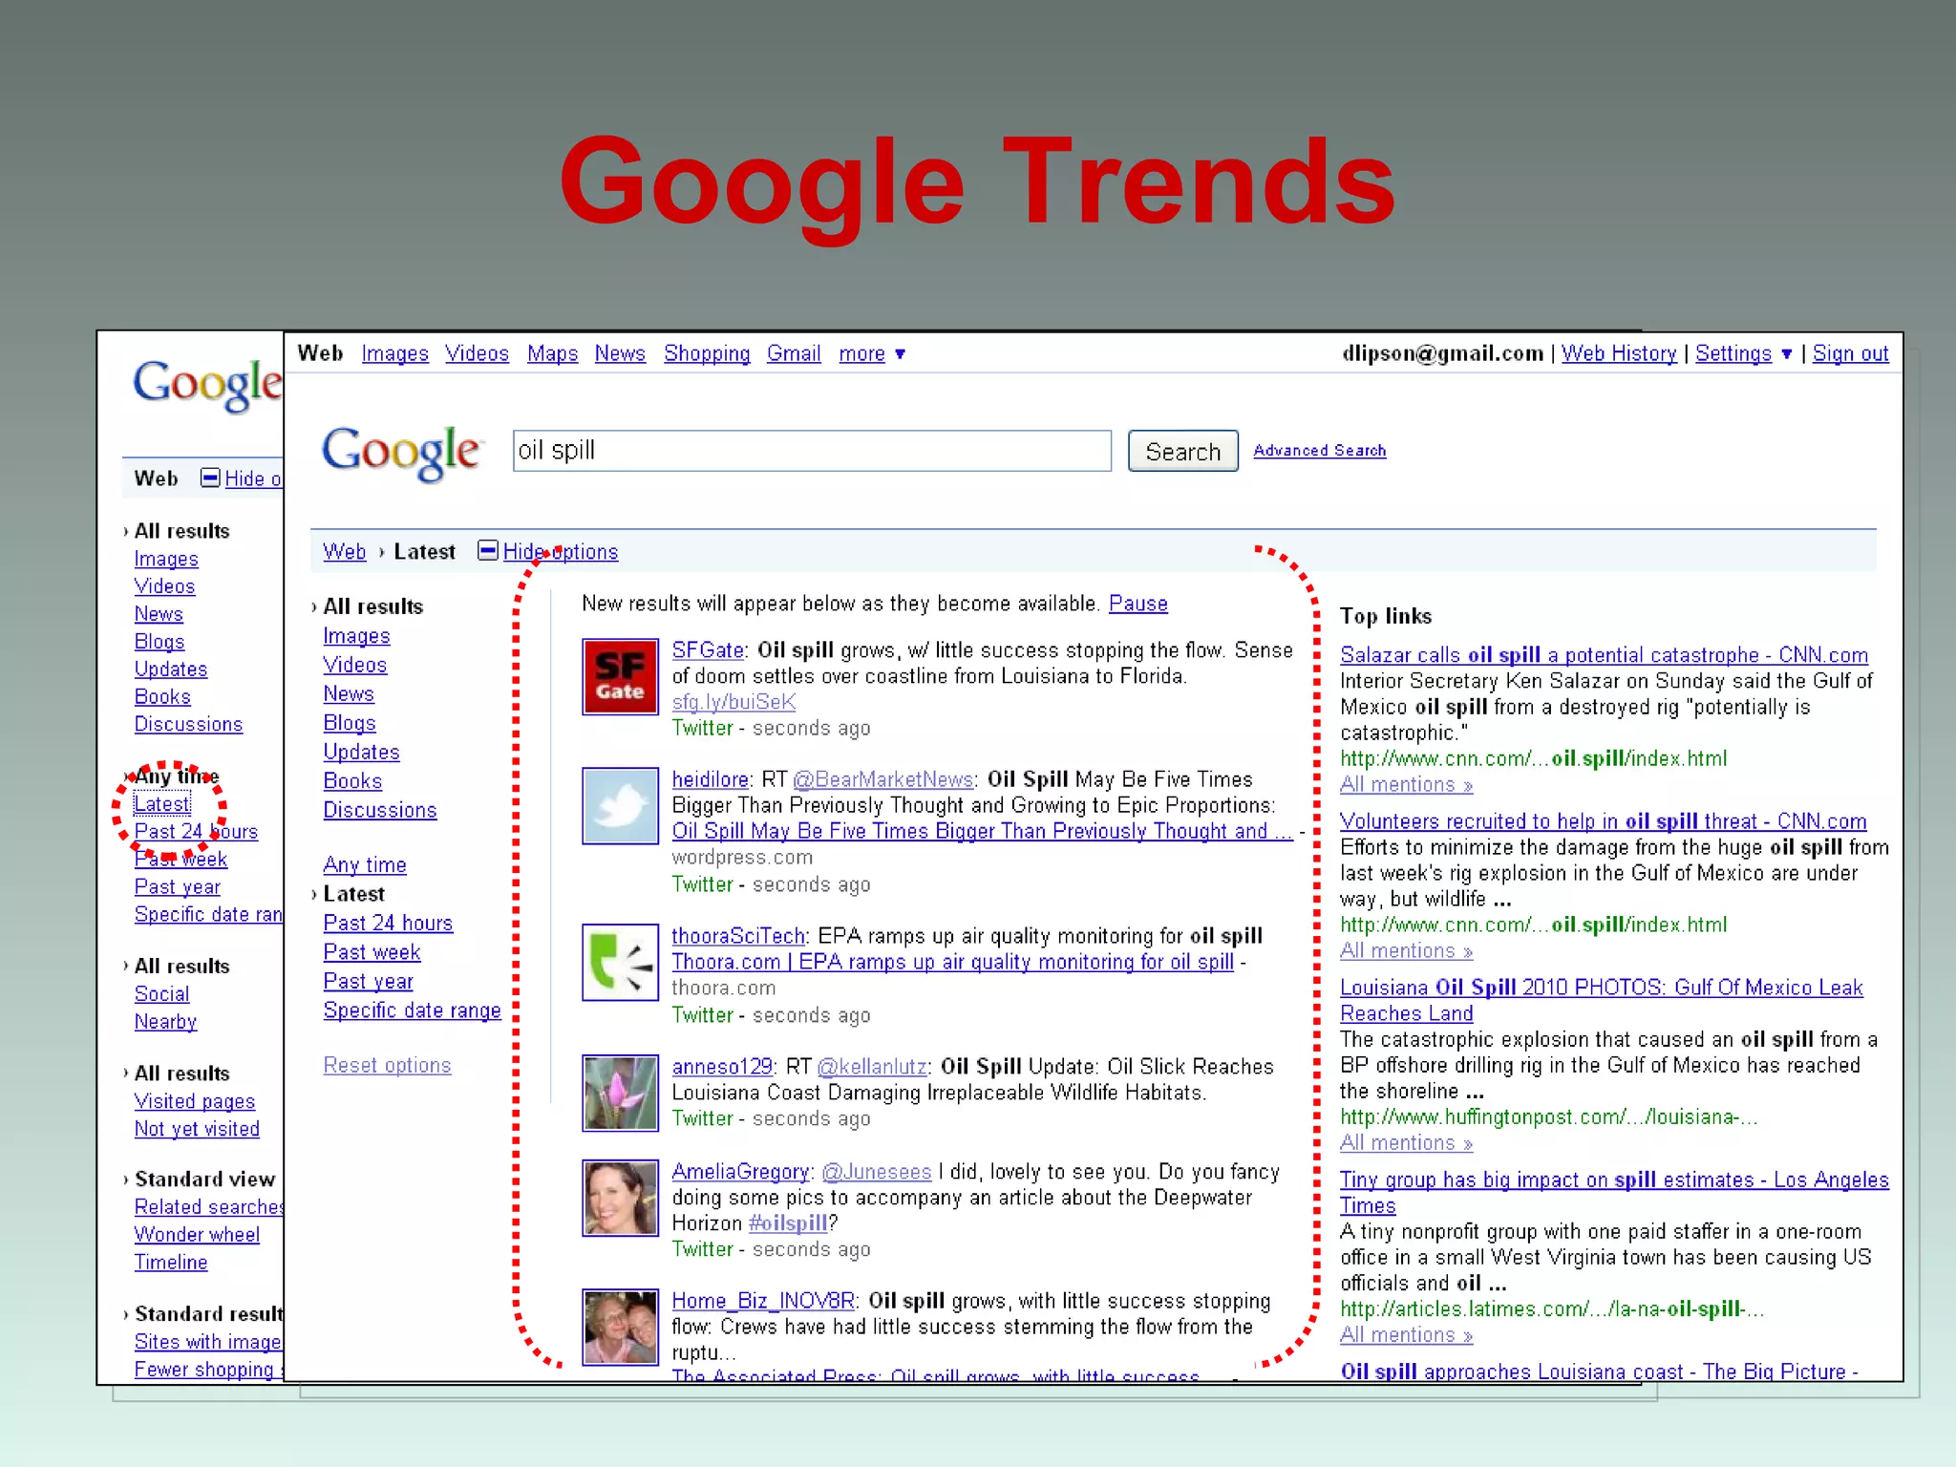Click Settings link in top bar

pyautogui.click(x=1733, y=354)
